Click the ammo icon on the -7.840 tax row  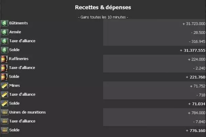(4, 121)
